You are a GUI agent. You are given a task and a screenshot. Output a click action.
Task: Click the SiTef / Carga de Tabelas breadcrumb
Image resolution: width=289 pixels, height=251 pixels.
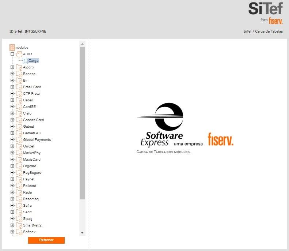point(263,31)
